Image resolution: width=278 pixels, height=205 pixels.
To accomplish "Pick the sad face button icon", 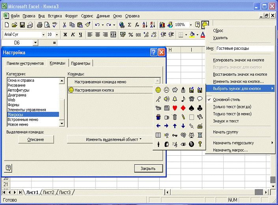I will (x=166, y=90).
